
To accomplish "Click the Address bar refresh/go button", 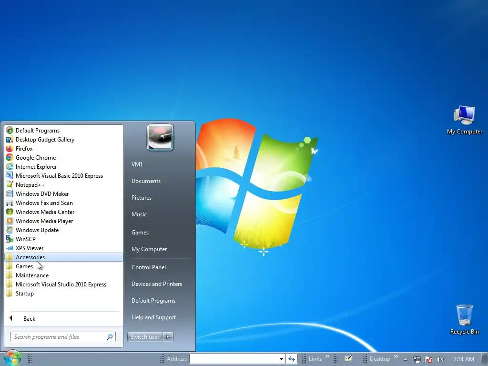I will point(292,359).
